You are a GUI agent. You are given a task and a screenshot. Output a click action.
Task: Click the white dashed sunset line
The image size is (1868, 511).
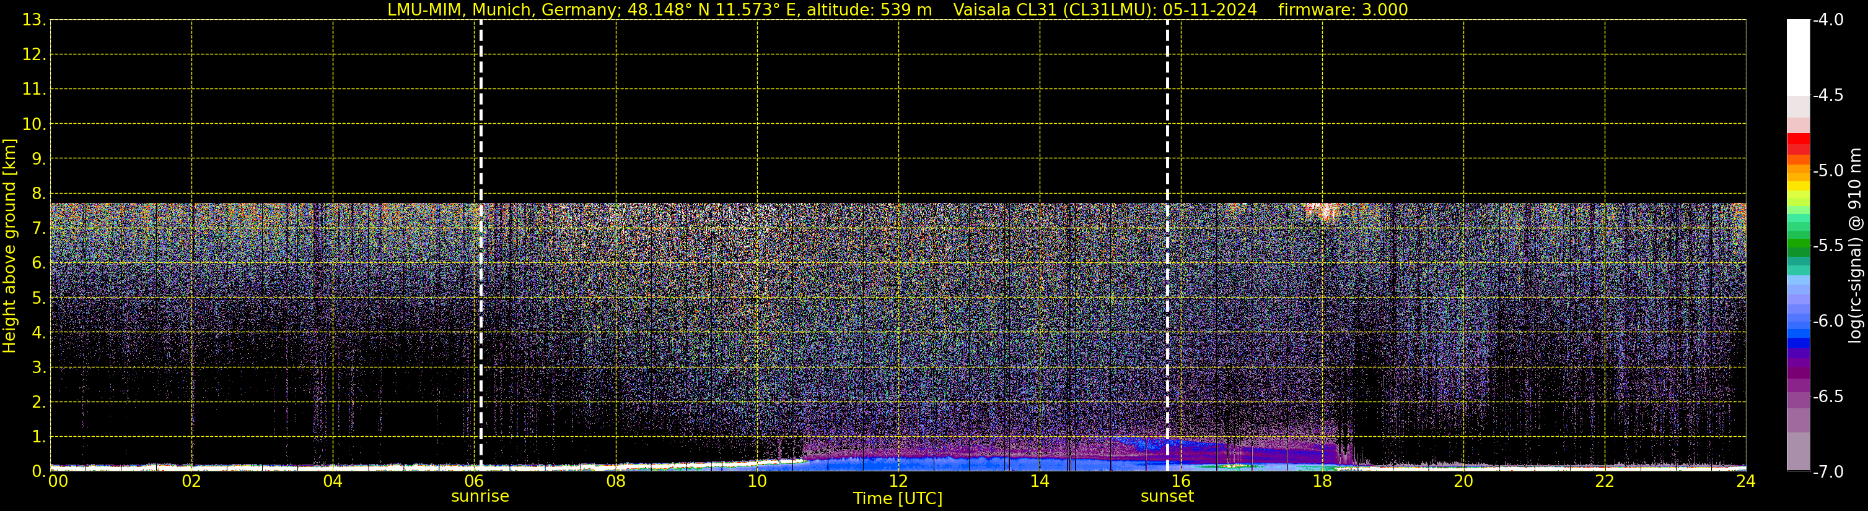pyautogui.click(x=1167, y=244)
